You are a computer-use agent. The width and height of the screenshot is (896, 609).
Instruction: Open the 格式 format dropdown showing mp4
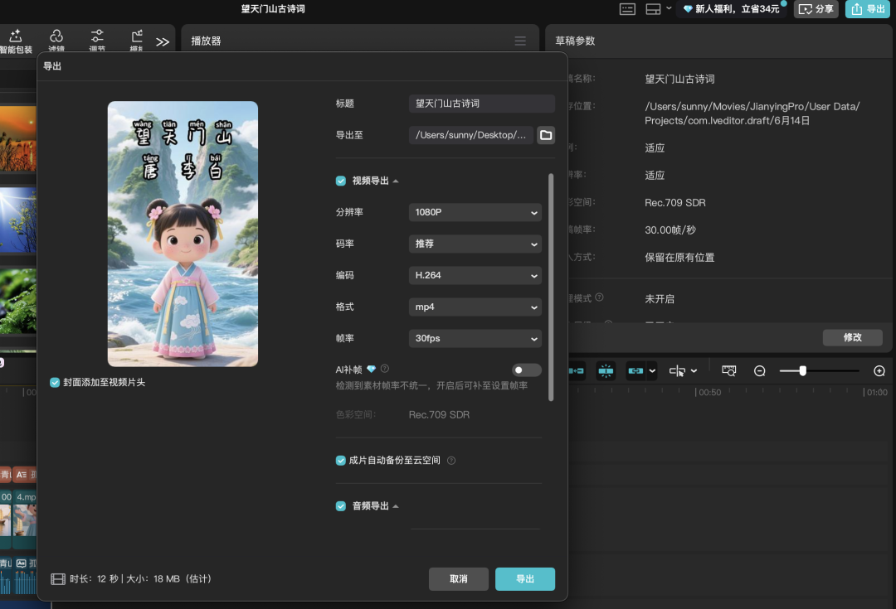[475, 307]
